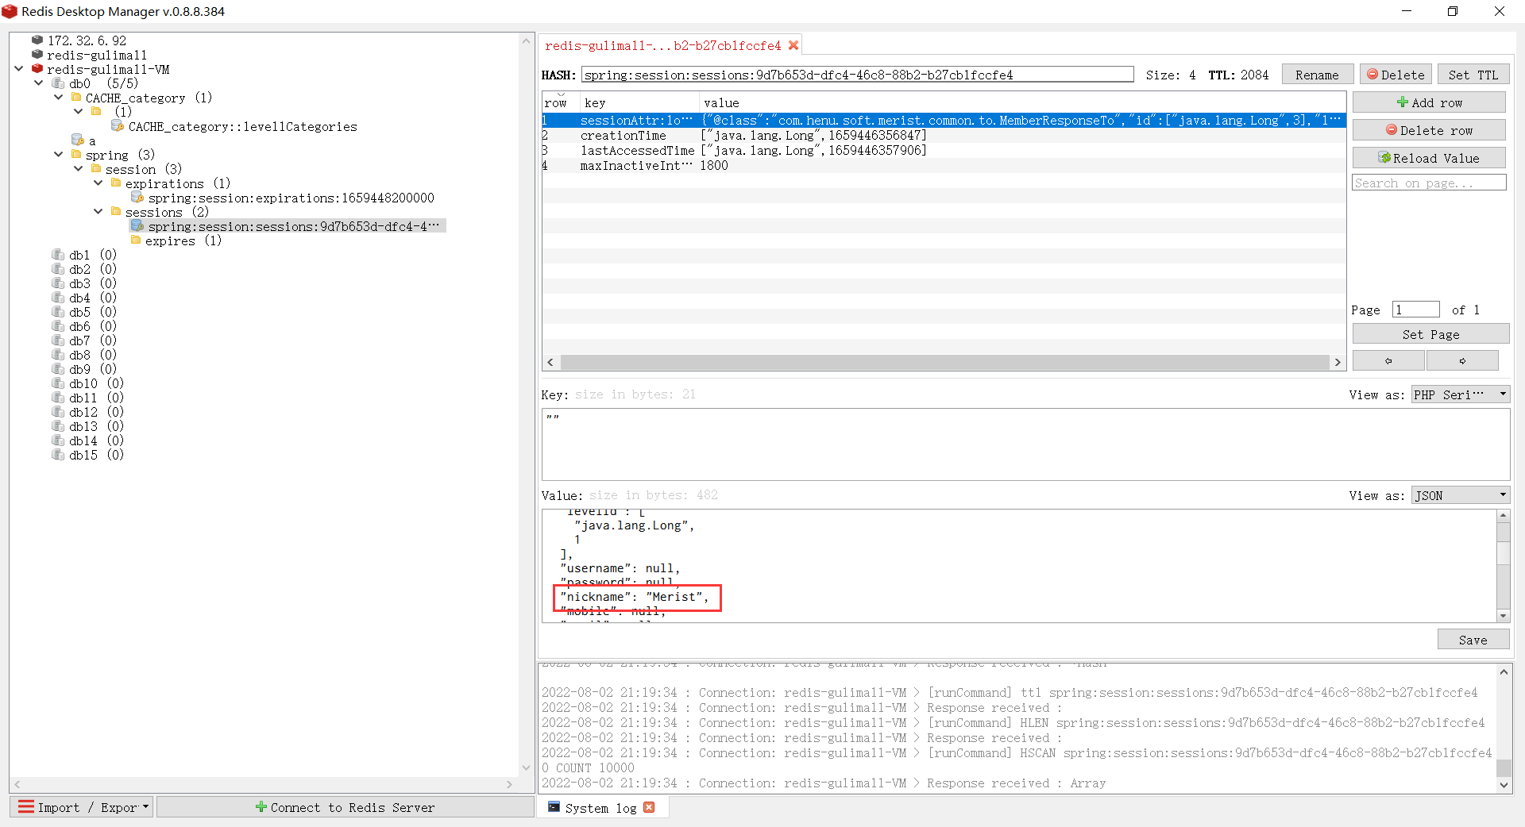This screenshot has height=827, width=1525.
Task: Add a new row
Action: pyautogui.click(x=1429, y=102)
